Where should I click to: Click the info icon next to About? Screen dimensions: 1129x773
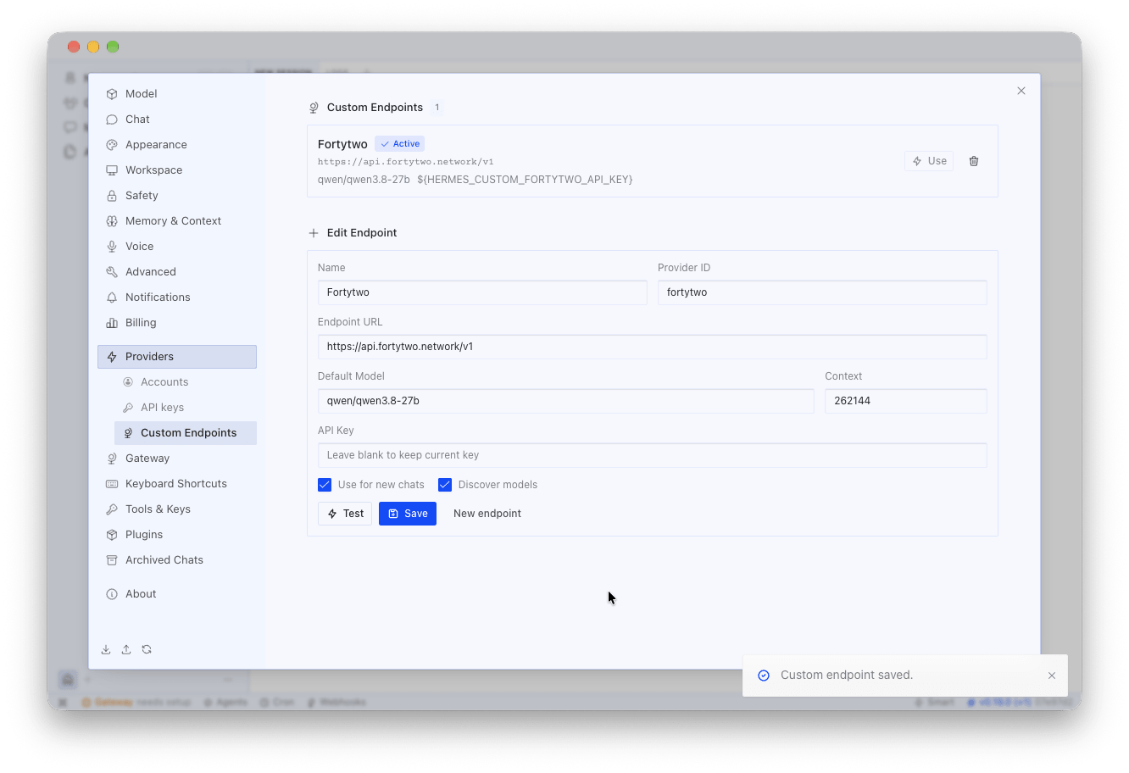point(112,594)
